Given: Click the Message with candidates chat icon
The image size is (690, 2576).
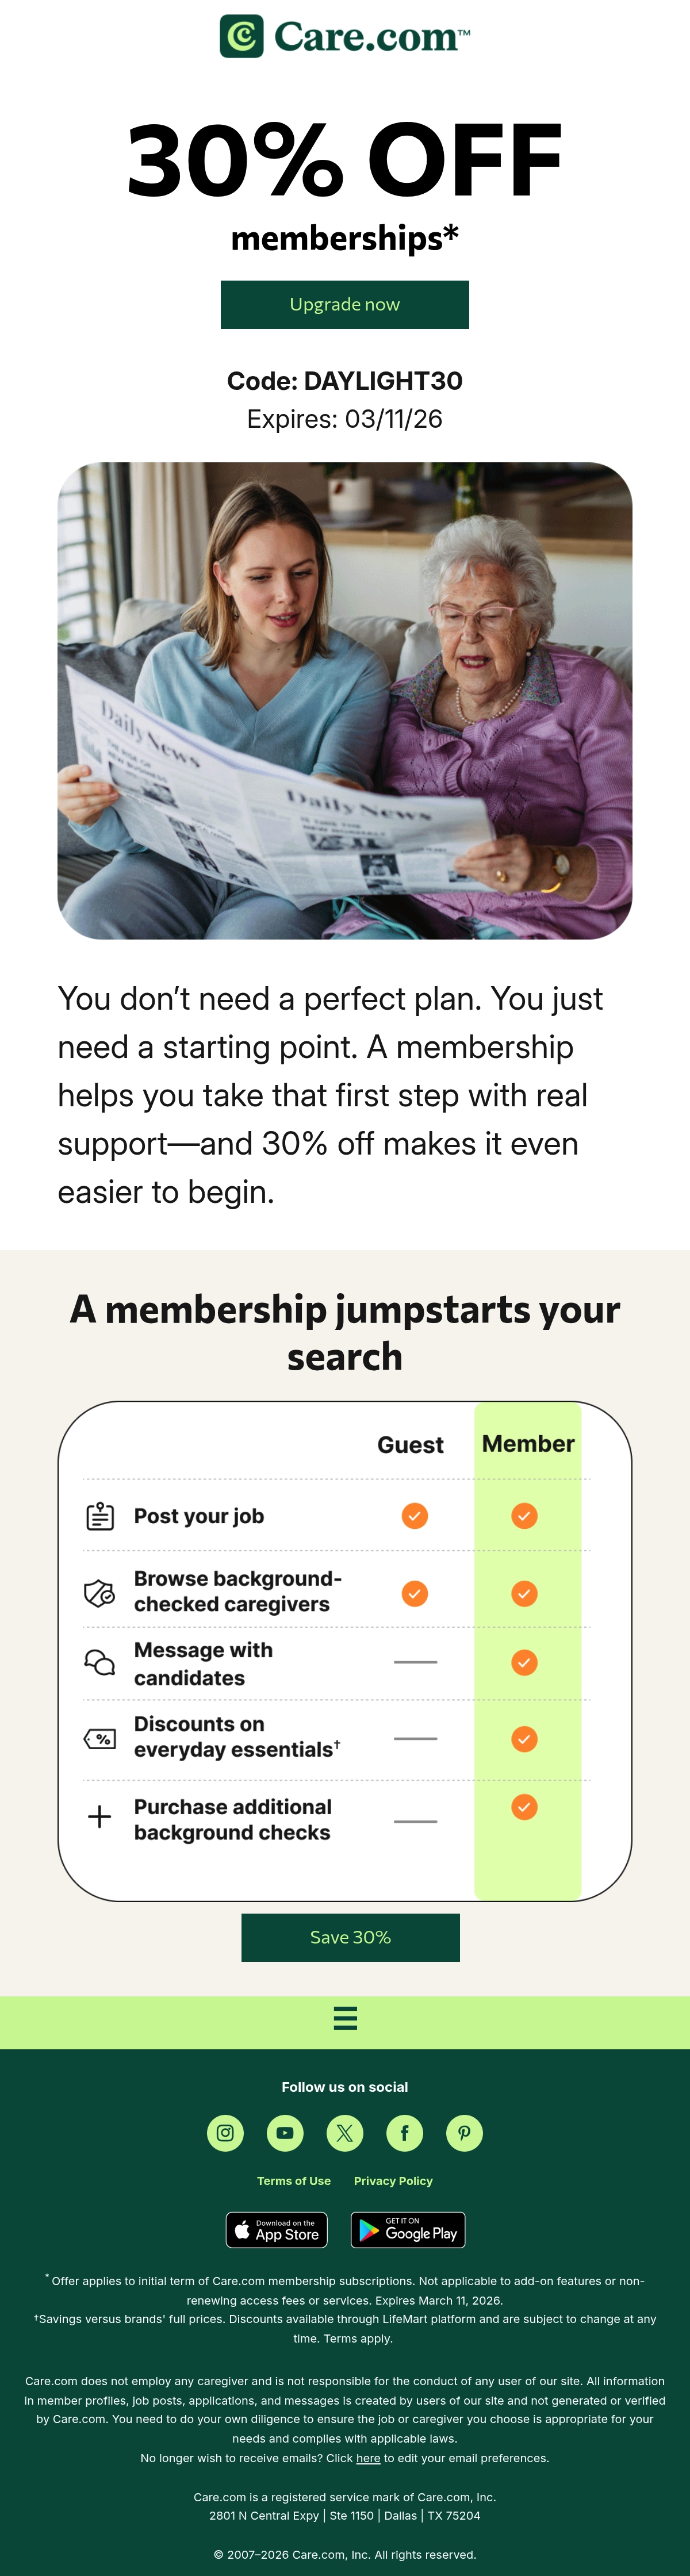Looking at the screenshot, I should pyautogui.click(x=100, y=1662).
